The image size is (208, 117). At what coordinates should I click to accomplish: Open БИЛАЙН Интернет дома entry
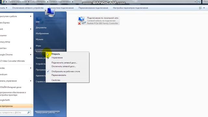coord(11,87)
